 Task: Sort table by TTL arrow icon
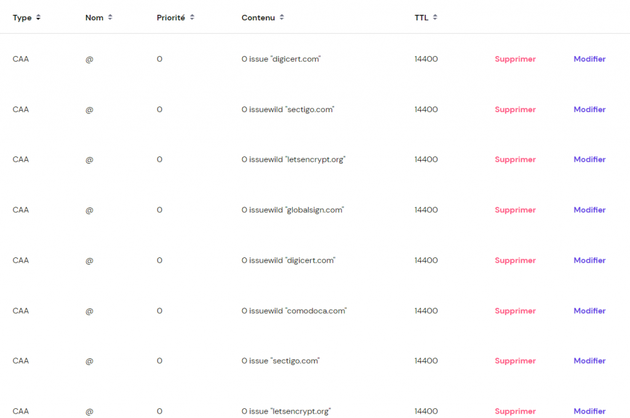pos(435,18)
